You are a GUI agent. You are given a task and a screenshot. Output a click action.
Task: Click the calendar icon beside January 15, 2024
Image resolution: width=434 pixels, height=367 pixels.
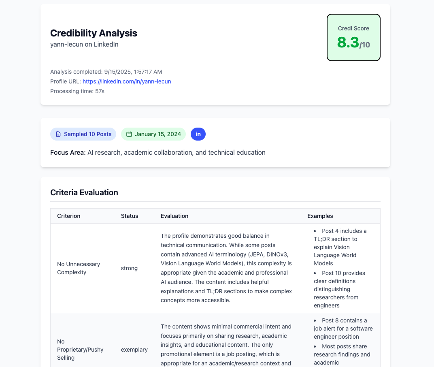point(129,134)
